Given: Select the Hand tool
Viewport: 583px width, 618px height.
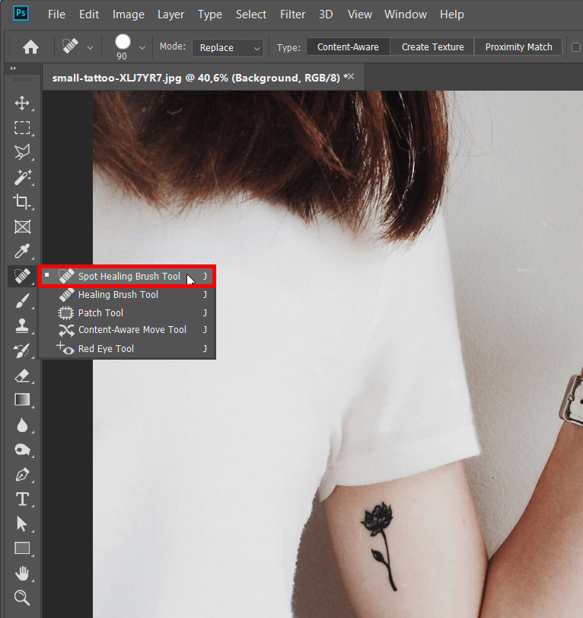Looking at the screenshot, I should [22, 573].
